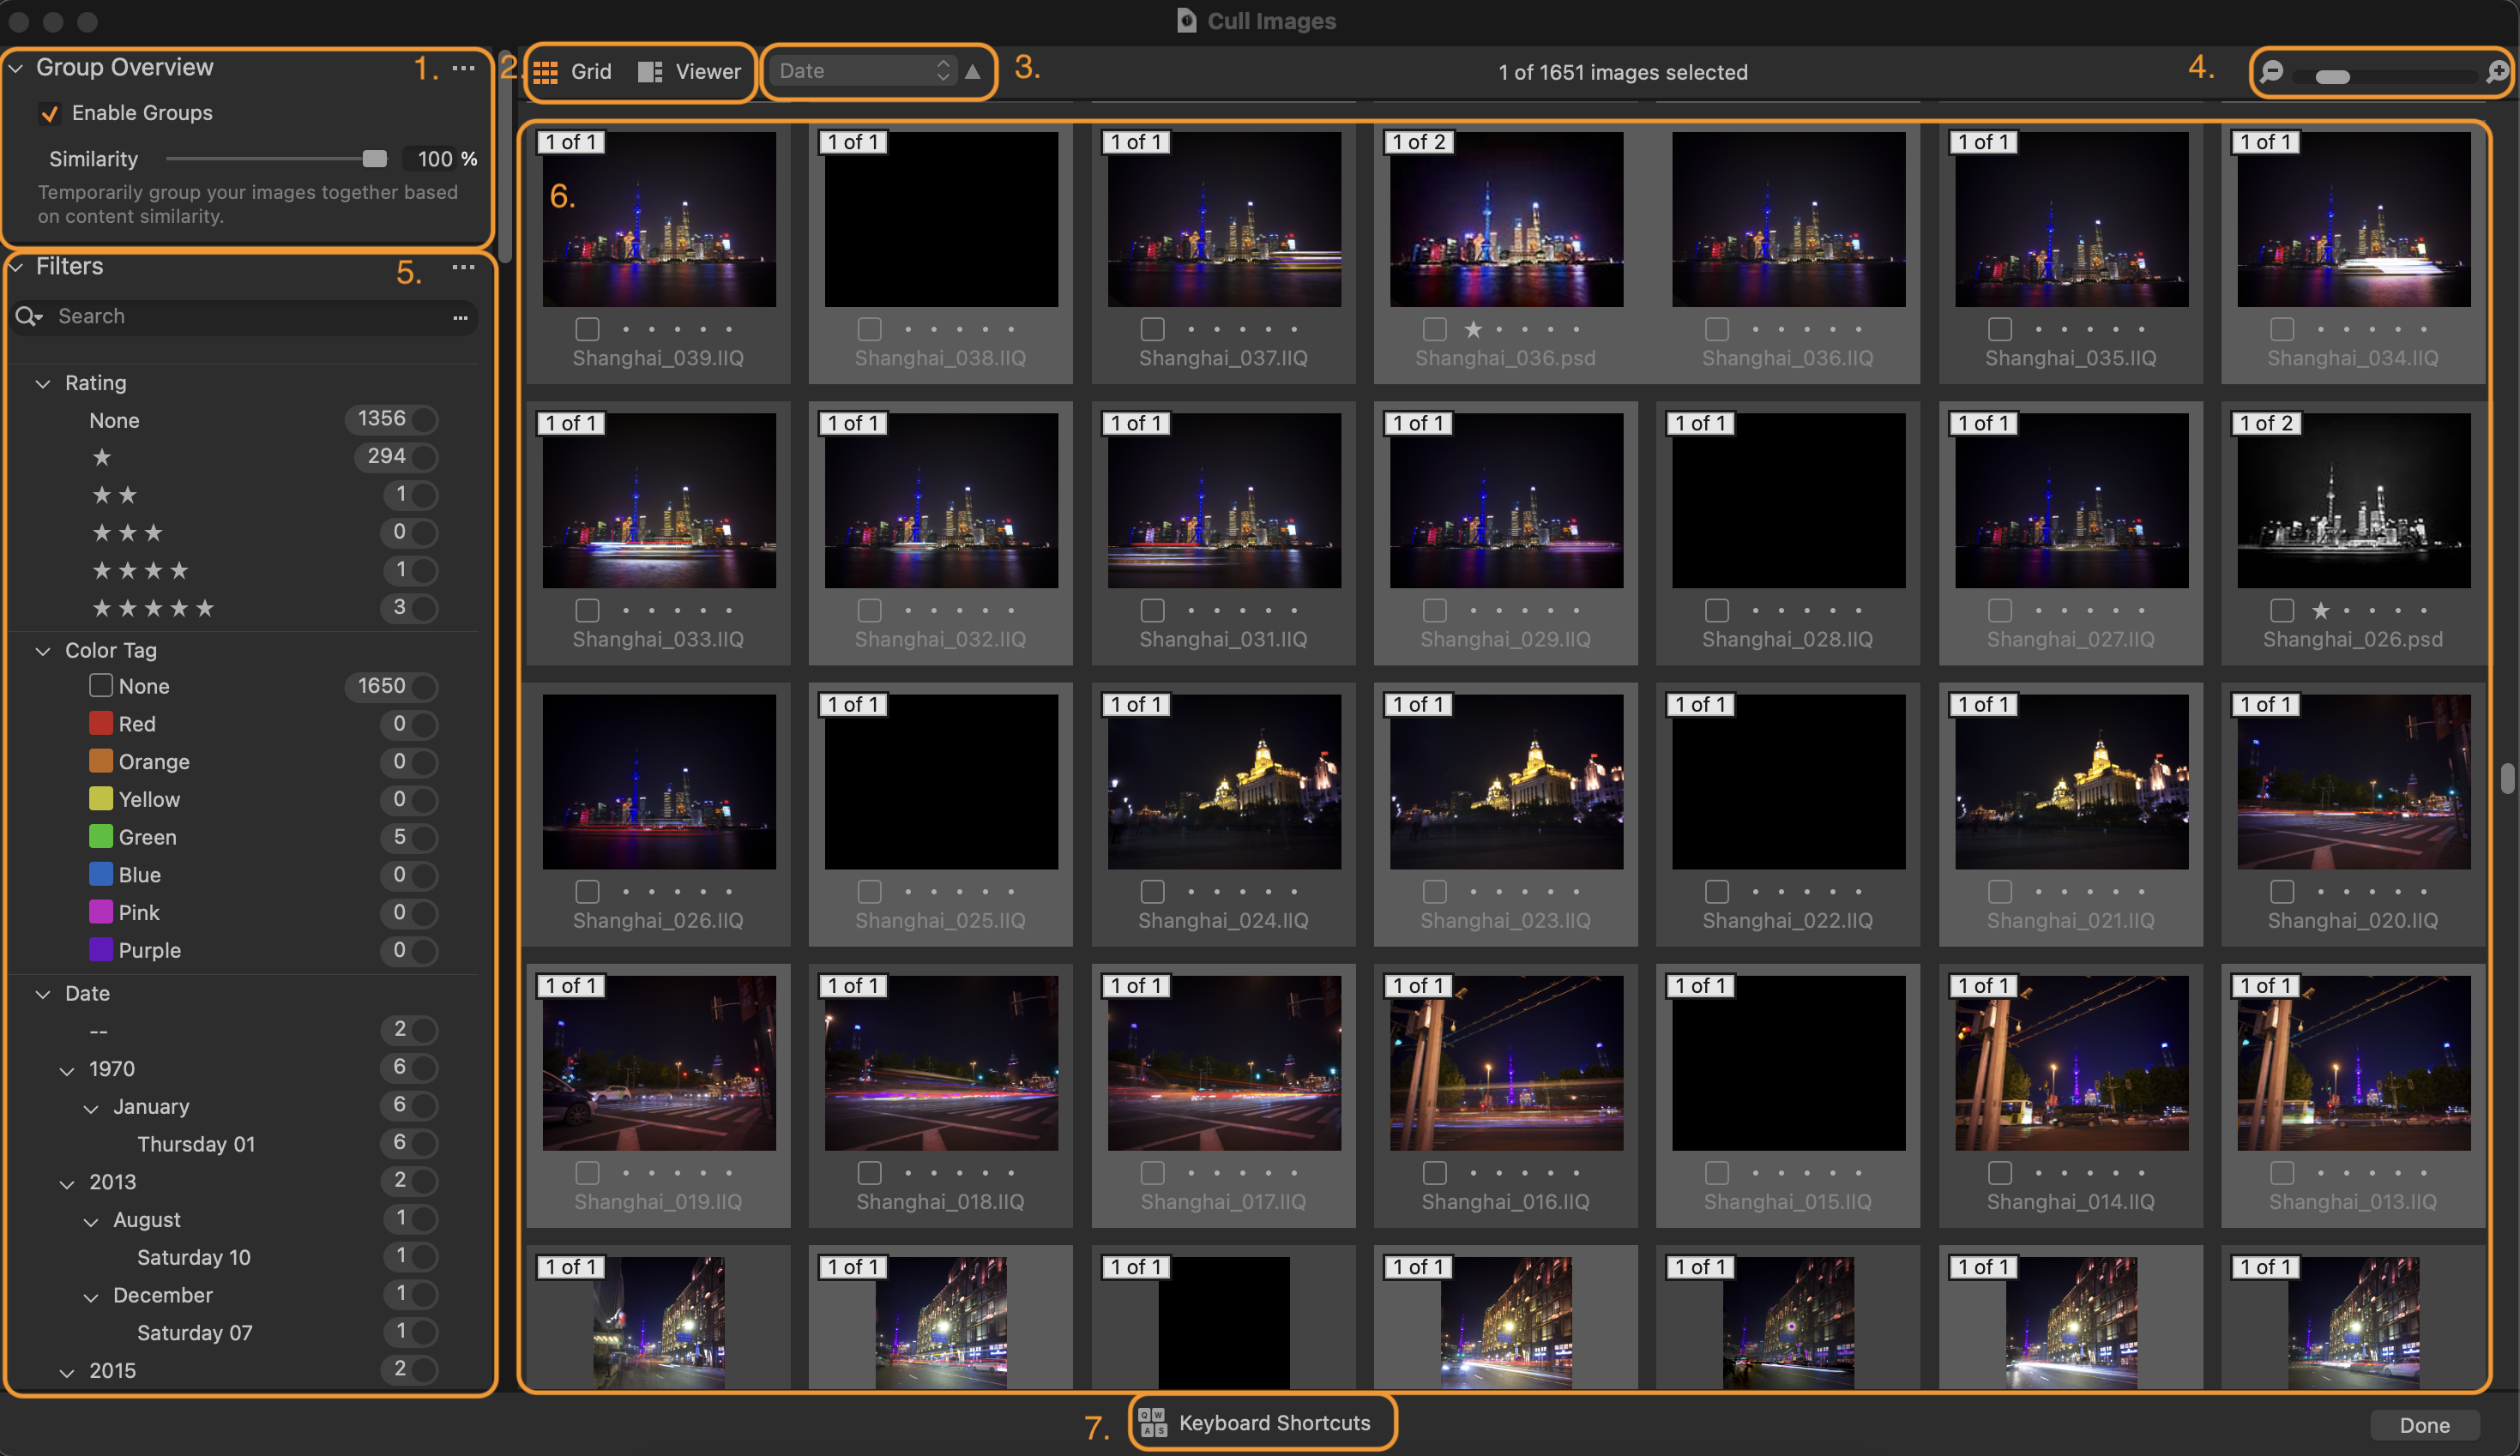Tick the checkbox under Shanghai_037.IIQ
Viewport: 2520px width, 1456px height.
click(x=1153, y=329)
